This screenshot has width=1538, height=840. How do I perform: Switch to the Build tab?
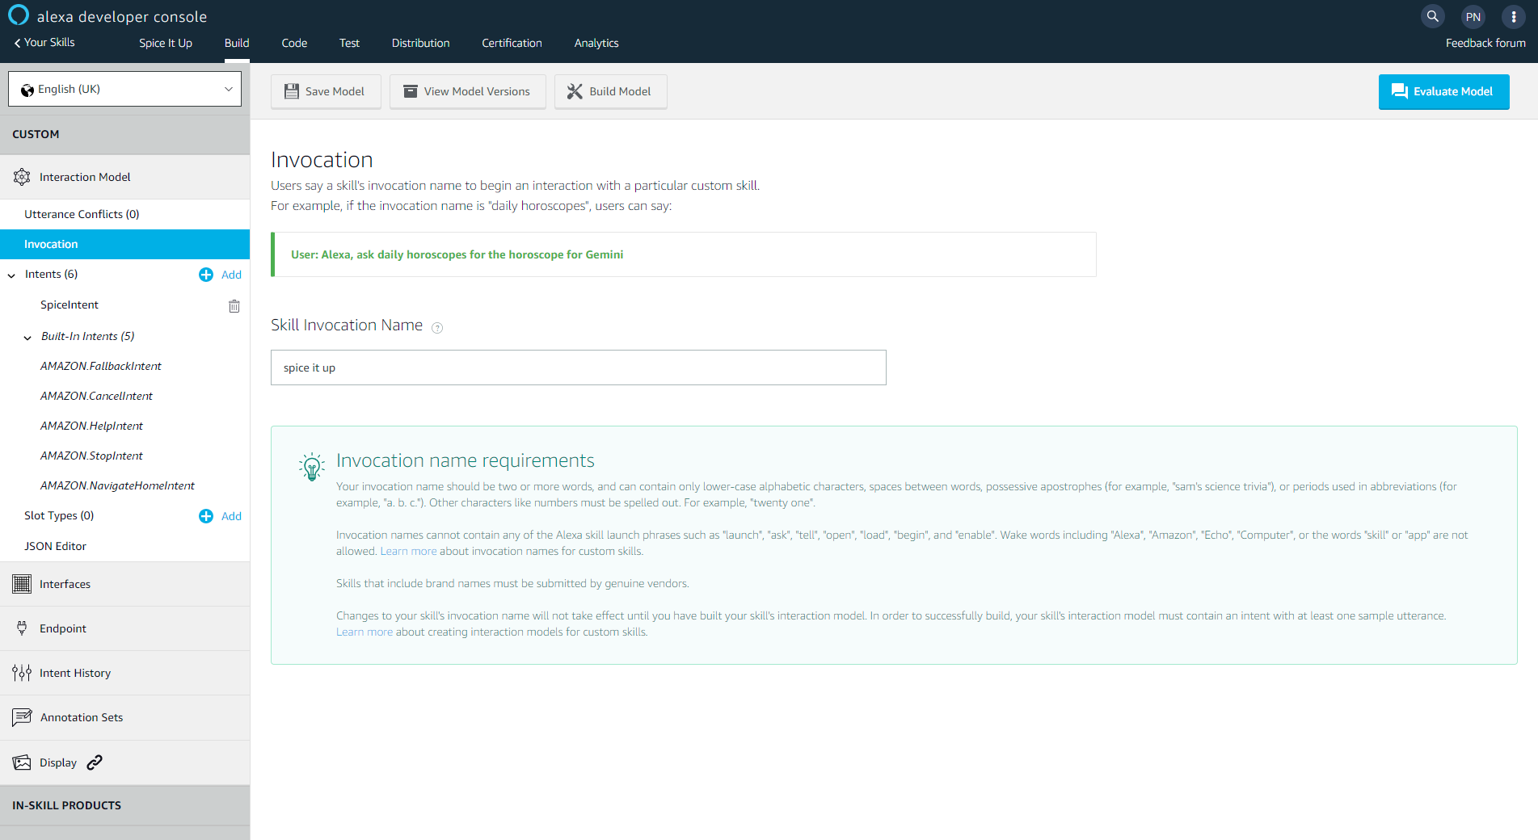tap(237, 43)
